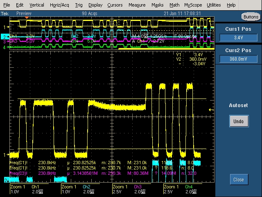Click the first Freq(C1) measurement row
Image resolution: width=262 pixels, height=197 pixels.
[102, 163]
